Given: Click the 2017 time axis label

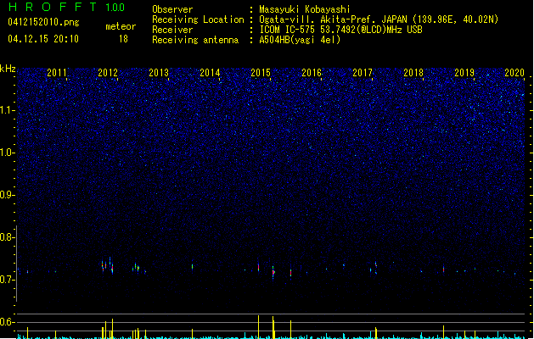Looking at the screenshot, I should click(363, 73).
